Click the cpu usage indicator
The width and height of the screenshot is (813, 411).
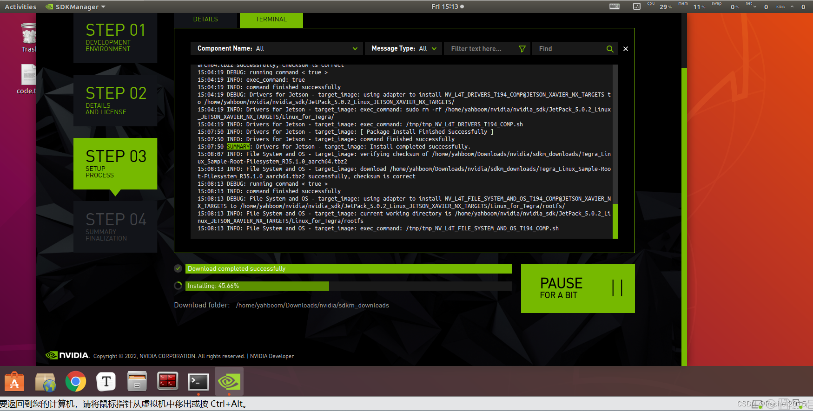tap(660, 6)
